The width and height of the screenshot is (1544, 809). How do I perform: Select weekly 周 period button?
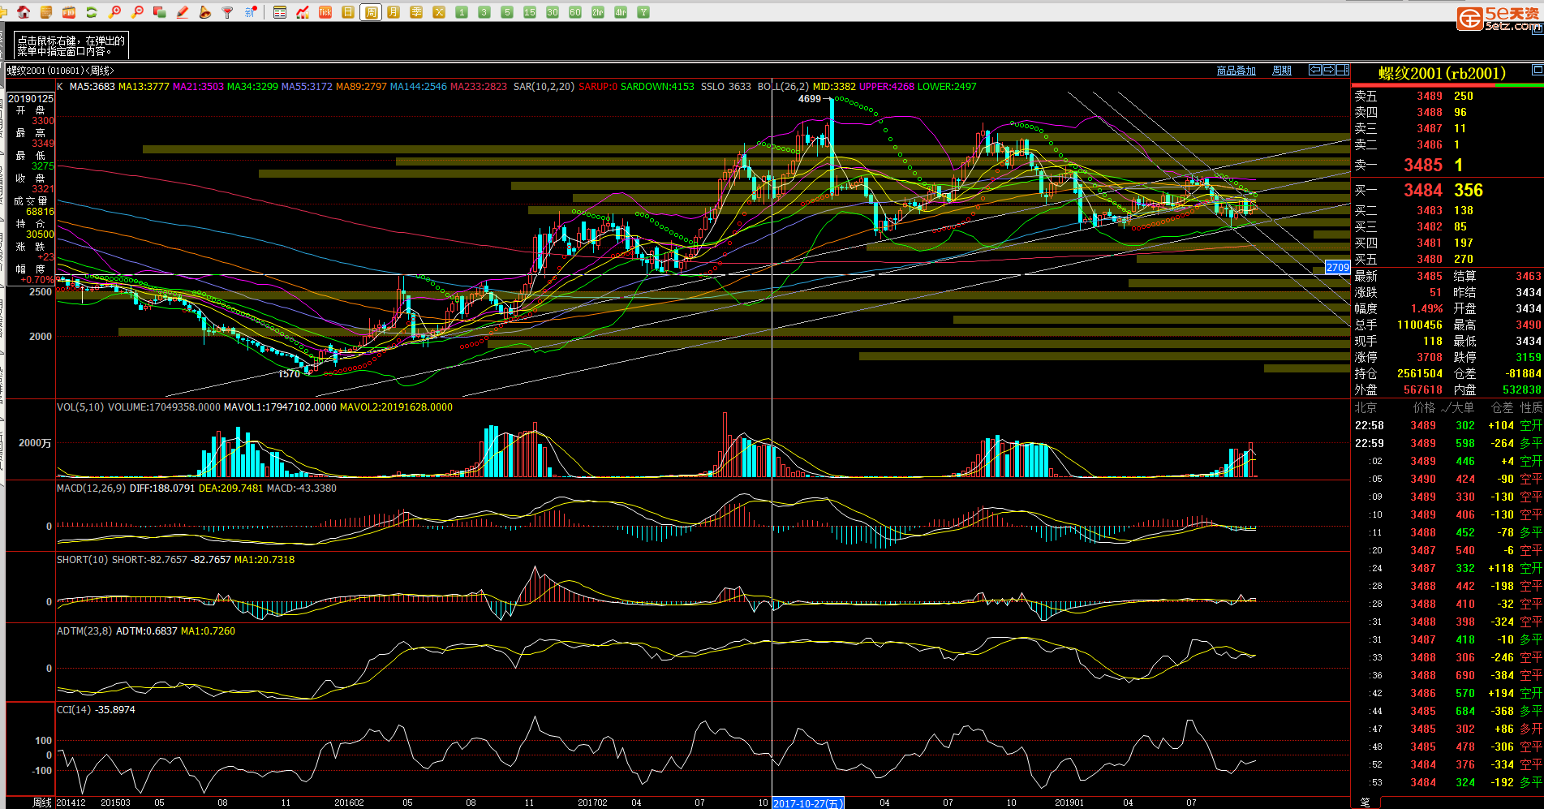point(371,12)
